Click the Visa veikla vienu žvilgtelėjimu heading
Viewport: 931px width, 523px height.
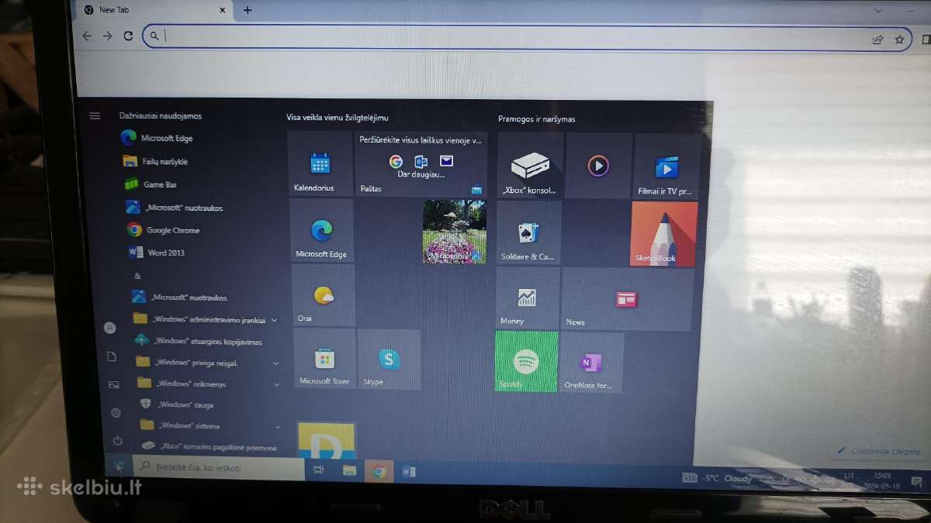(x=337, y=118)
